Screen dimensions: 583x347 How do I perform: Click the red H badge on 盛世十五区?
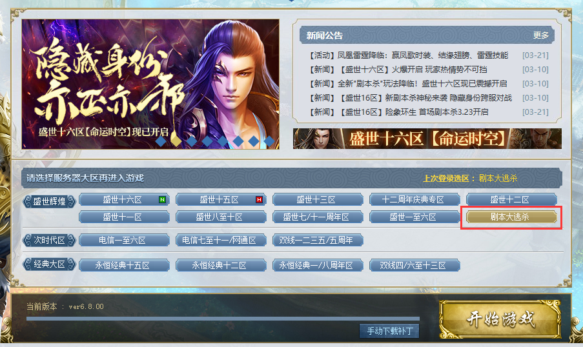(259, 199)
